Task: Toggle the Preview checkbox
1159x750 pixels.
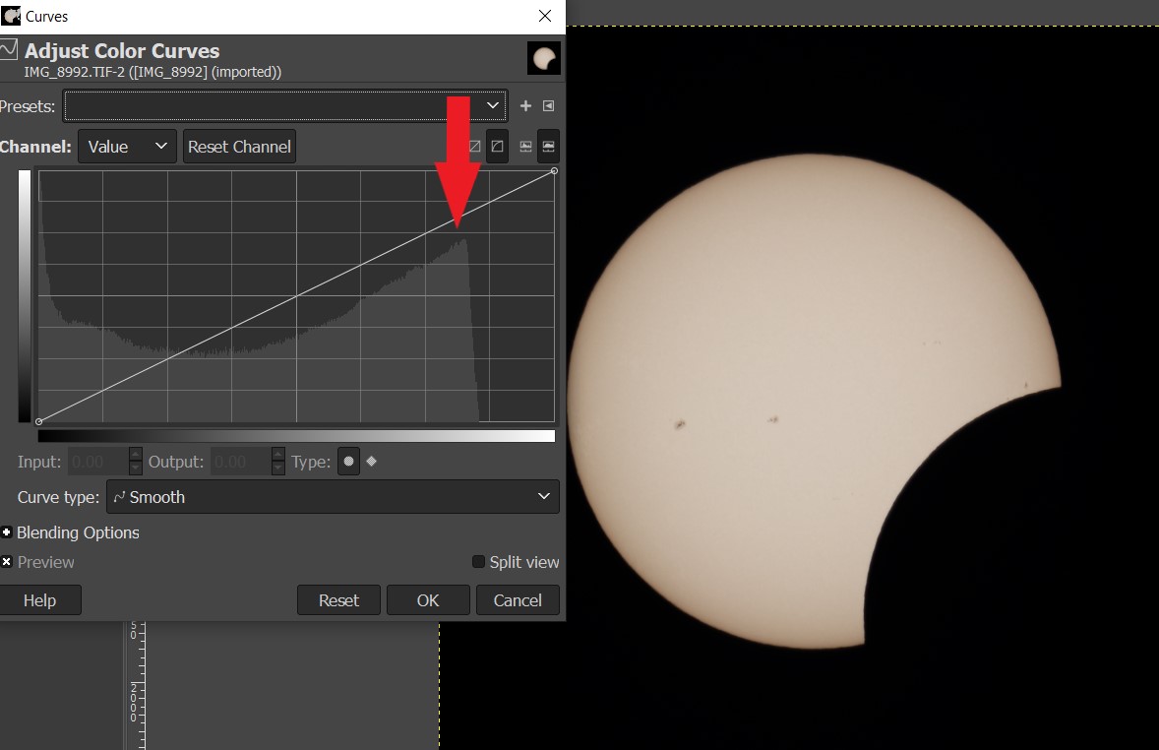Action: pyautogui.click(x=7, y=562)
